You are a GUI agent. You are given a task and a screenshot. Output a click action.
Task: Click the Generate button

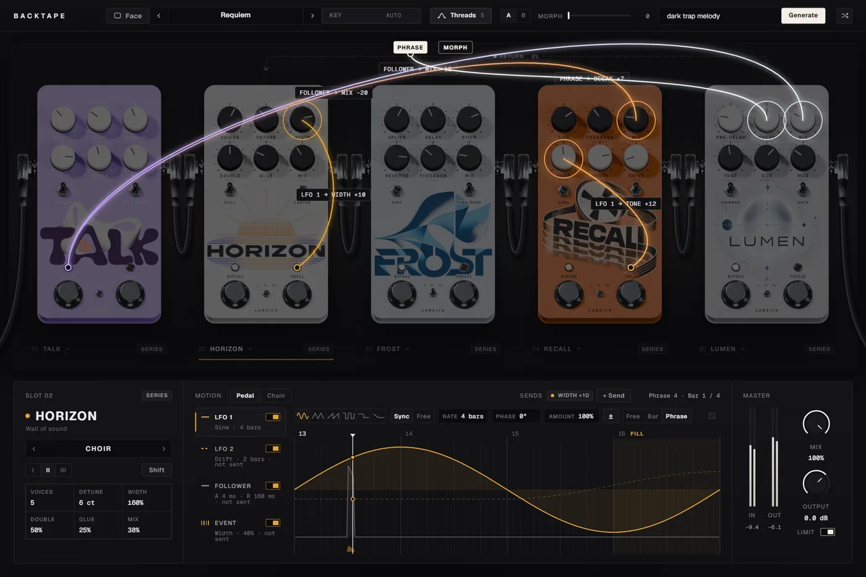pyautogui.click(x=803, y=15)
